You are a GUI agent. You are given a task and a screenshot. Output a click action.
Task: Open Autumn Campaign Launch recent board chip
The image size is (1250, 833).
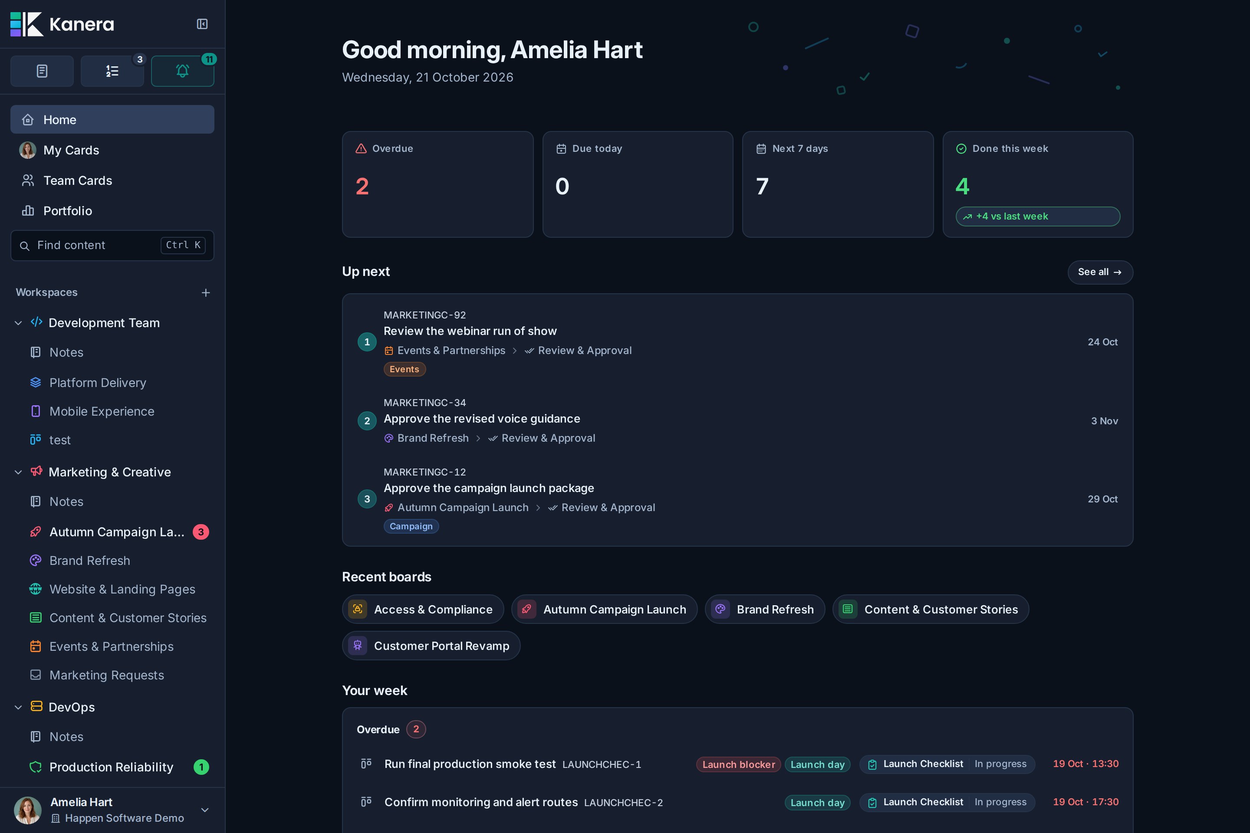tap(604, 609)
